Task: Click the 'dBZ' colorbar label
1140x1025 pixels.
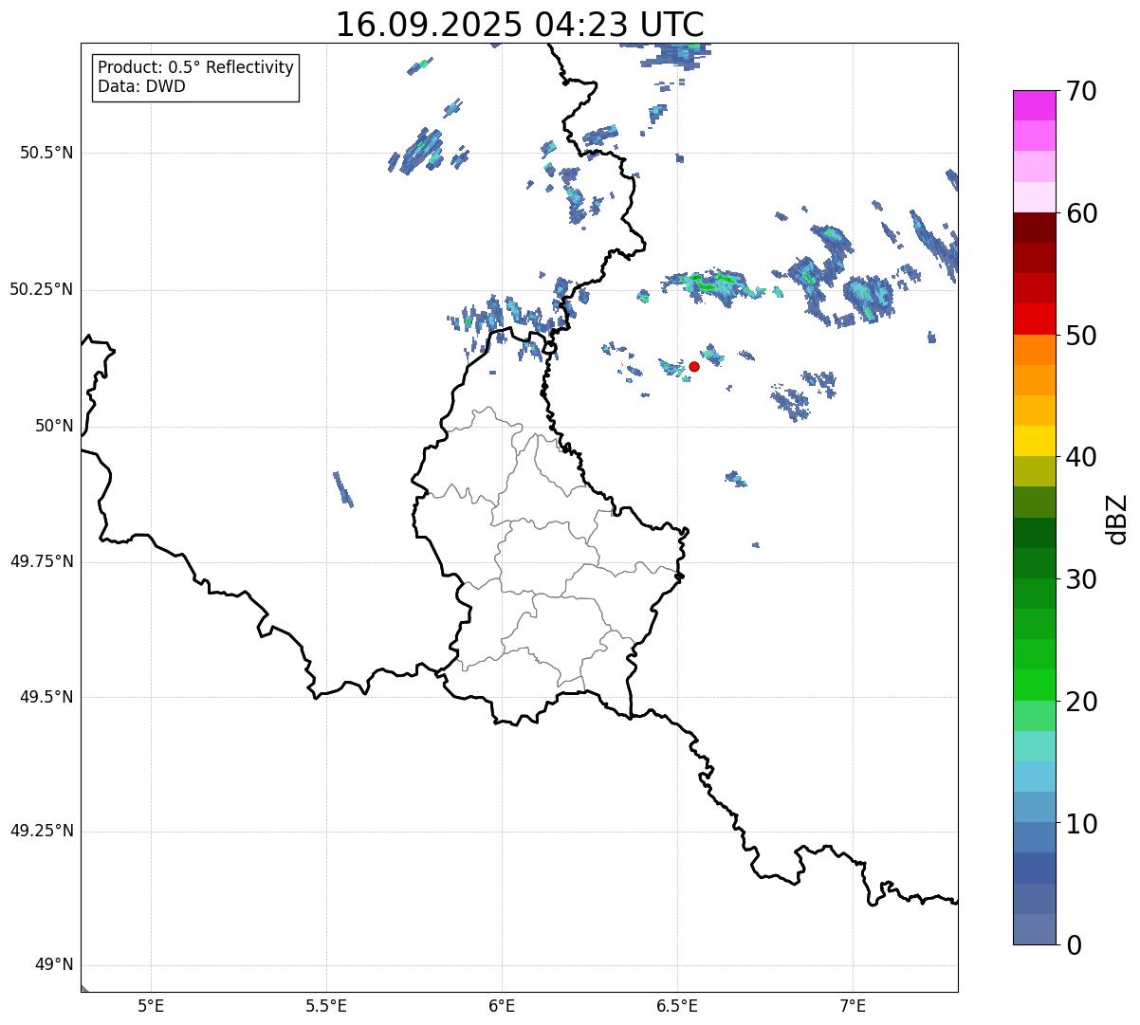Action: (x=1117, y=519)
